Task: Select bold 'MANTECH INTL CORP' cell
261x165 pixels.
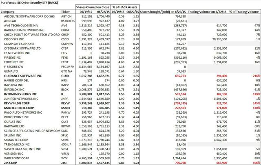Action: 19,108
